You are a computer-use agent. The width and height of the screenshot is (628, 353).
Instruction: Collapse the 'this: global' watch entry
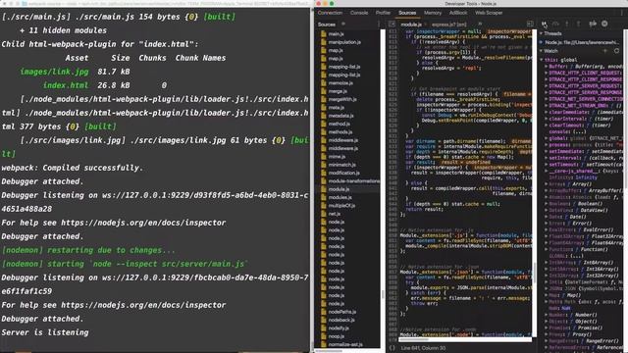coord(543,60)
